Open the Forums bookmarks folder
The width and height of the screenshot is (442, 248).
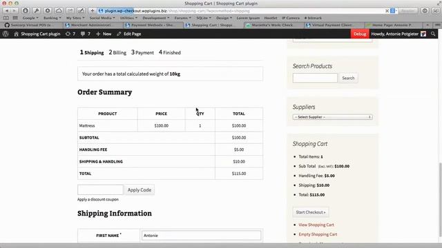[182, 18]
